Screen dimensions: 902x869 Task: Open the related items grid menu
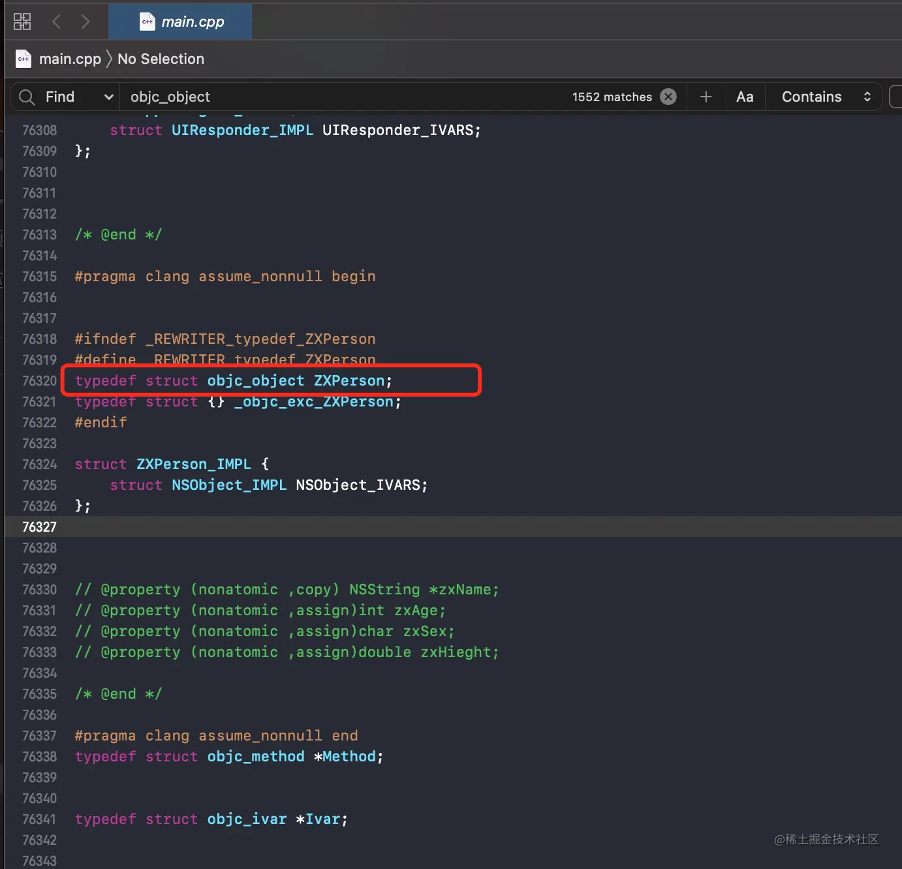pyautogui.click(x=22, y=22)
